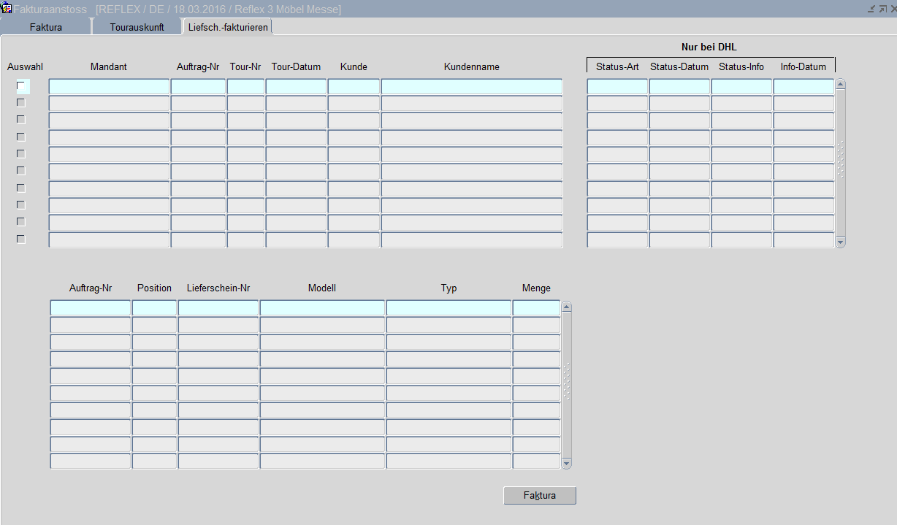Open the Tourauskunft tab
The image size is (897, 525).
click(x=137, y=27)
